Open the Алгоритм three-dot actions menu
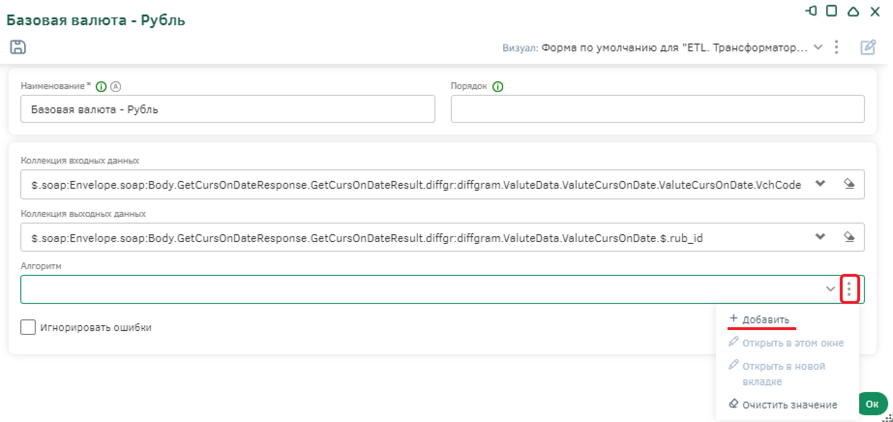This screenshot has height=422, width=893. tap(849, 289)
